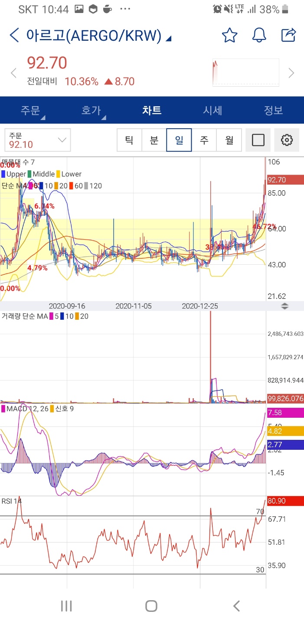Select 일 daily interval
304x624 pixels.
179,140
